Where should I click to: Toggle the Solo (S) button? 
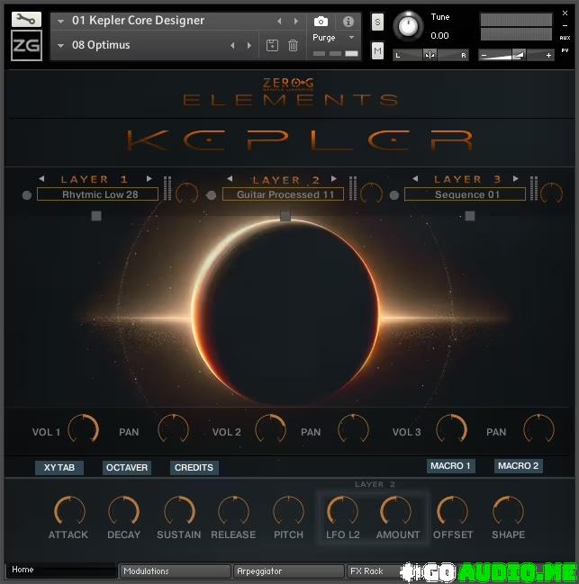(x=377, y=22)
